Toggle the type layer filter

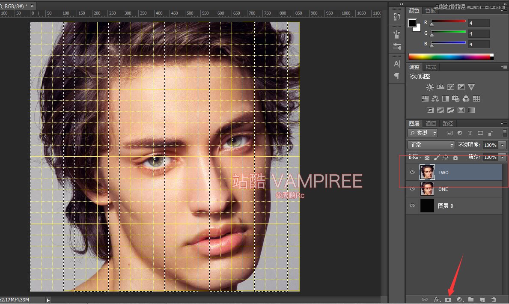[470, 133]
